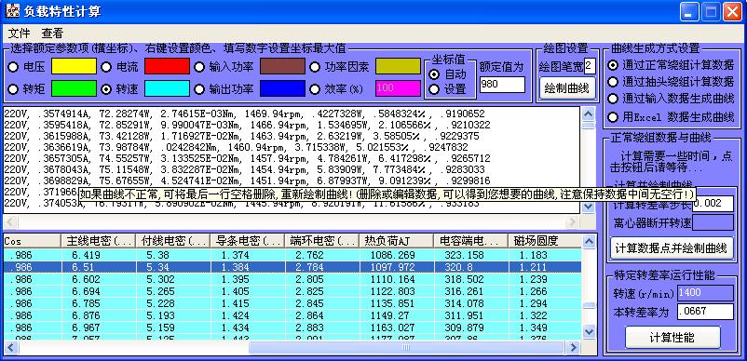Screen dimensions: 747x361
Task: Click the table horizontal scrollbar thumb
Action: point(406,348)
